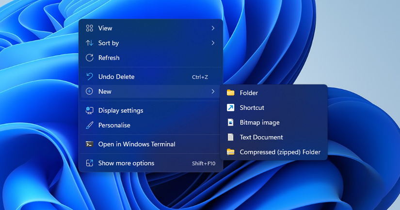Click the Windows Terminal prompt icon

click(x=90, y=144)
